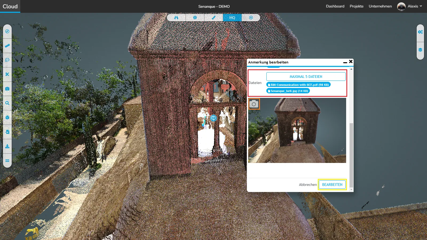The width and height of the screenshot is (427, 240).
Task: Open the annotation comment tool in sidebar
Action: [7, 60]
